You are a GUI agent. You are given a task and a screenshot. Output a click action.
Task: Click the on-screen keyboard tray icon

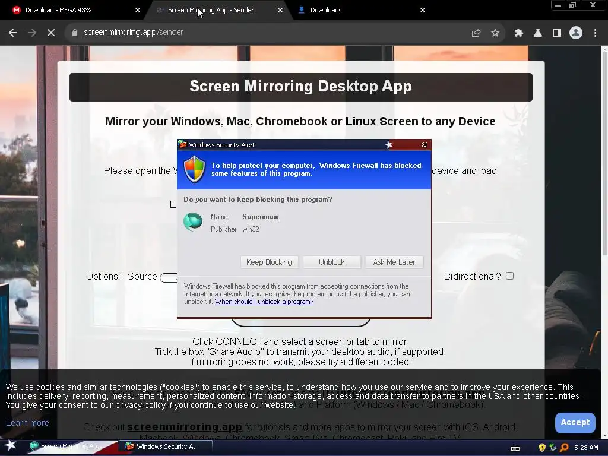click(515, 448)
